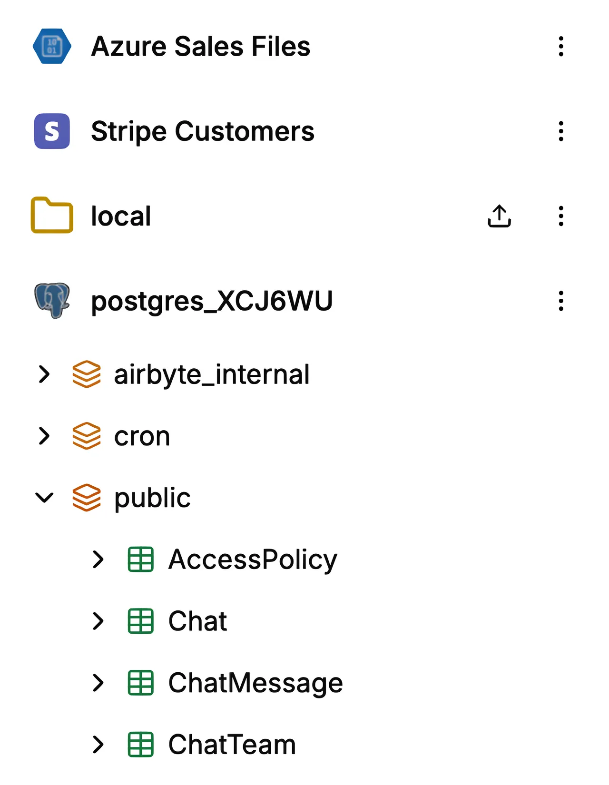The height and width of the screenshot is (785, 609).
Task: Expand the airbyte_internal schema
Action: (x=44, y=374)
